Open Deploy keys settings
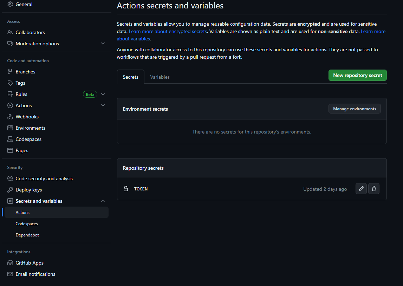The height and width of the screenshot is (286, 403). (9, 189)
